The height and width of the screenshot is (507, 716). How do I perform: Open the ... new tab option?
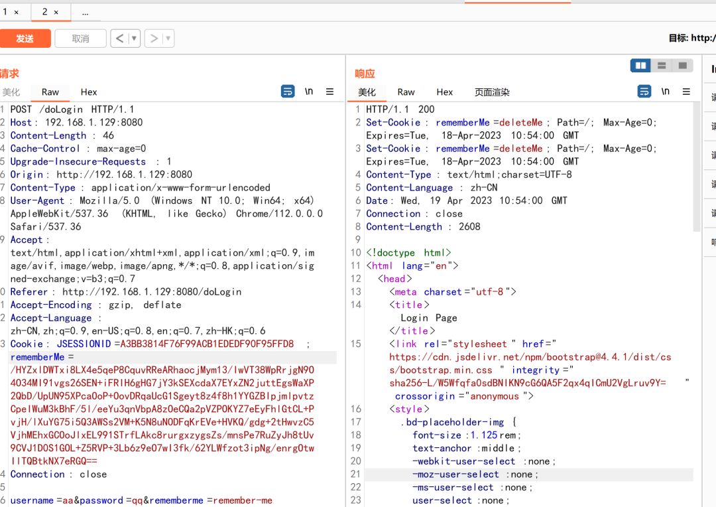pos(85,13)
